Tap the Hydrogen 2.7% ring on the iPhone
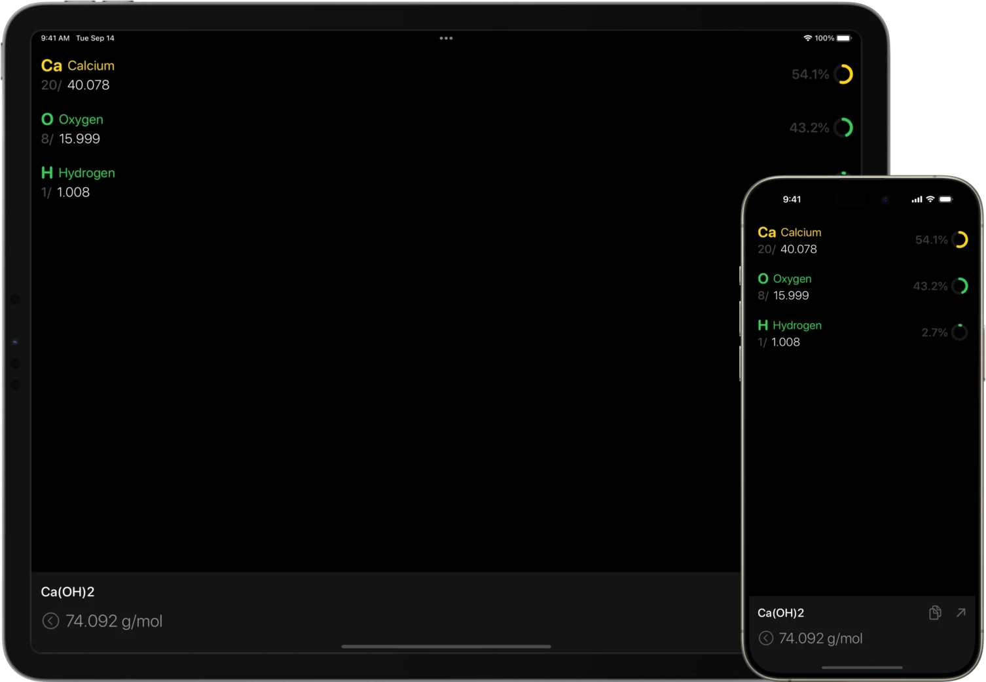This screenshot has width=986, height=682. (x=959, y=332)
